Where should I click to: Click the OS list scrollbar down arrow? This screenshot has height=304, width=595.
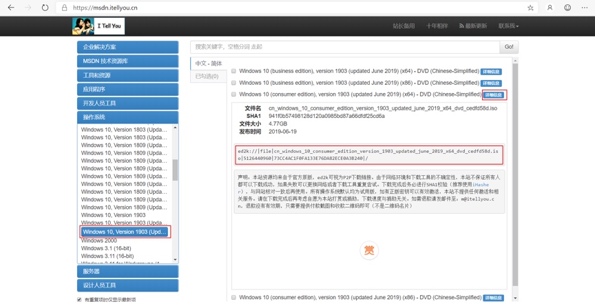175,260
